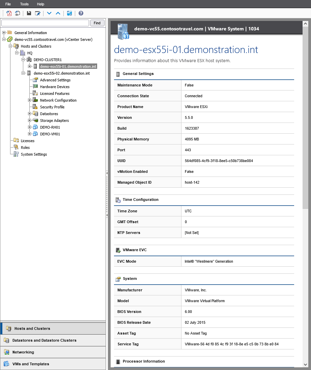The width and height of the screenshot is (311, 370).
Task: Click the NTP Servers value [Not Set]
Action: coord(192,233)
